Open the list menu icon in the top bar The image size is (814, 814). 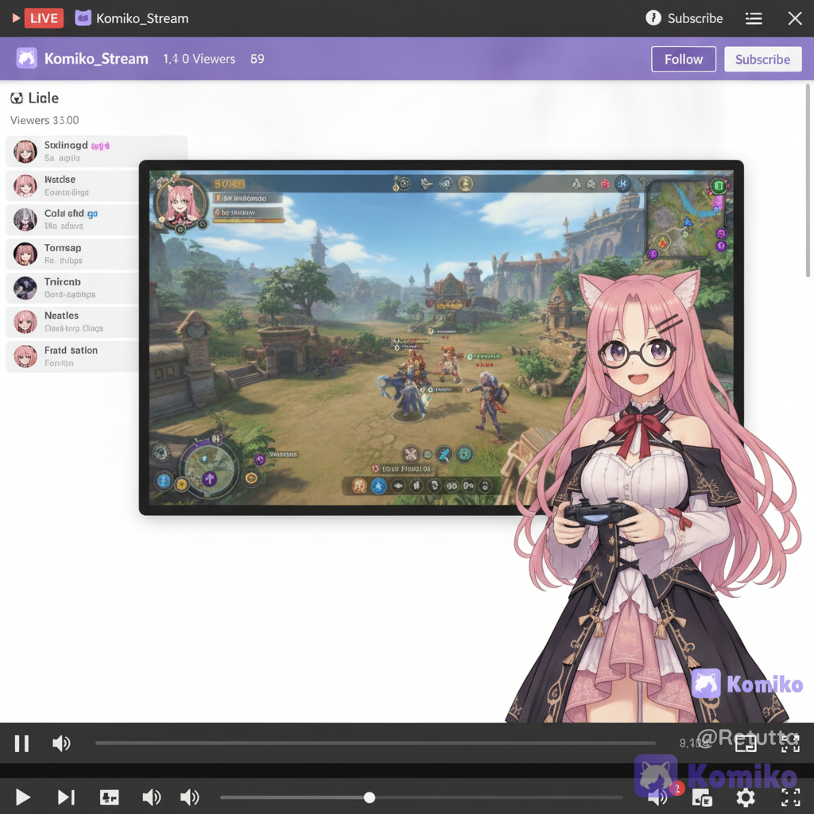coord(754,19)
